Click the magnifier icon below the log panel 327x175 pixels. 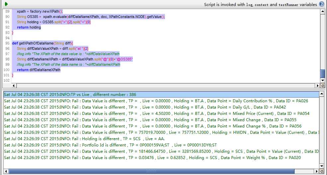[x=322, y=171]
